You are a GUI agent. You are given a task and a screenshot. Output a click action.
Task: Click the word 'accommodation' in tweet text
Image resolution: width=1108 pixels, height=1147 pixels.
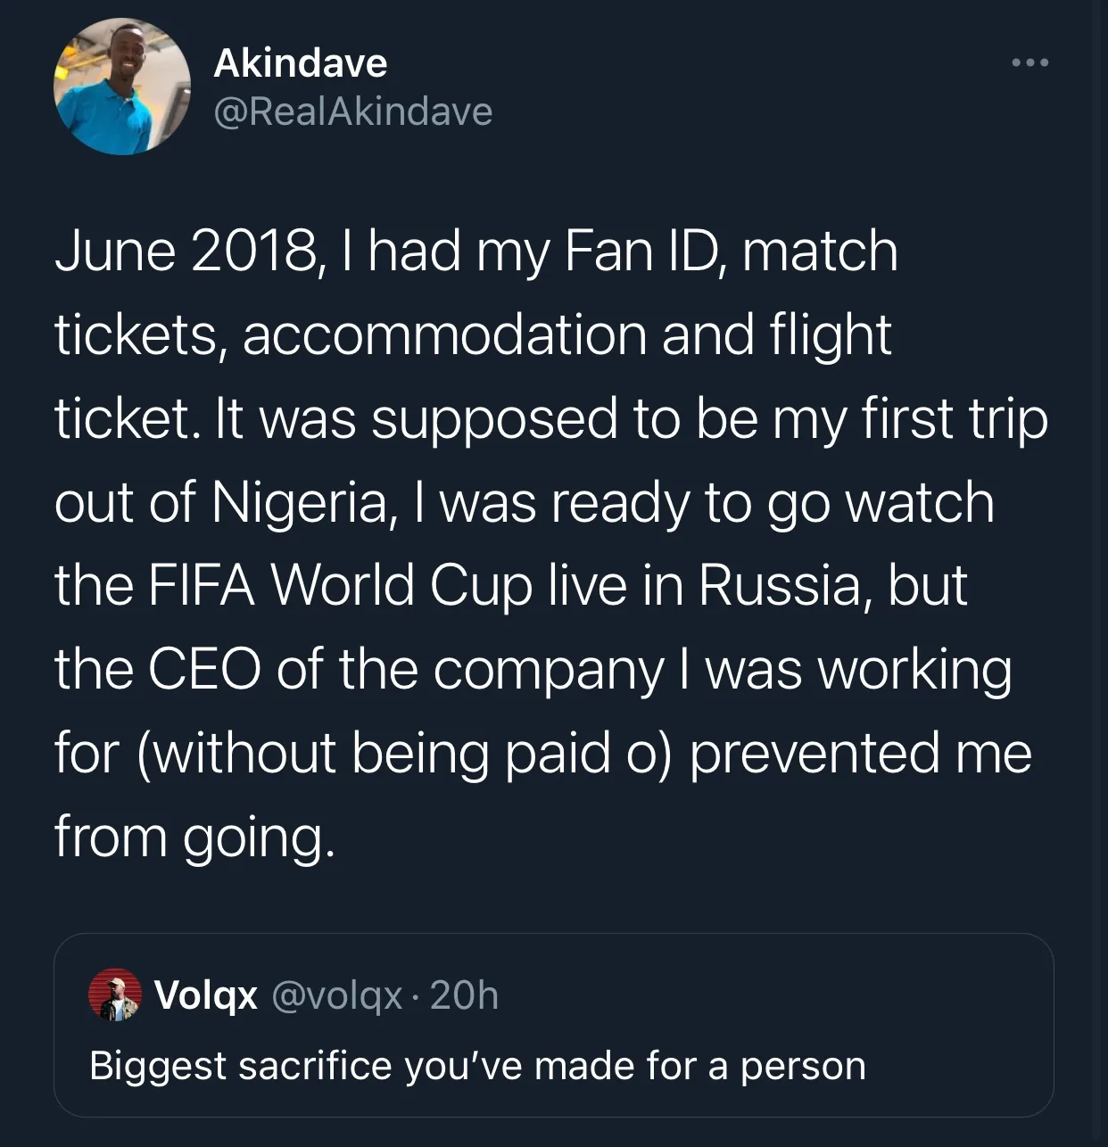(444, 335)
